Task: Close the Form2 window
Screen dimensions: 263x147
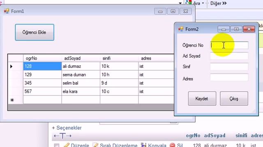Action: (x=249, y=29)
